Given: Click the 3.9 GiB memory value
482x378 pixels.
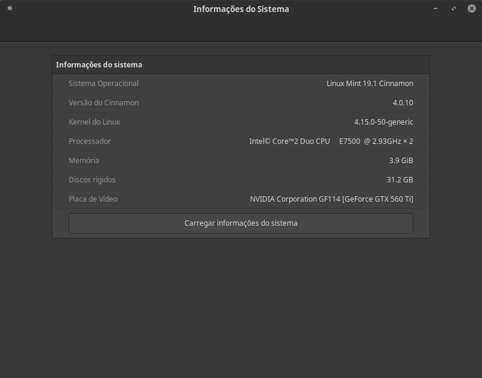Looking at the screenshot, I should pos(401,161).
